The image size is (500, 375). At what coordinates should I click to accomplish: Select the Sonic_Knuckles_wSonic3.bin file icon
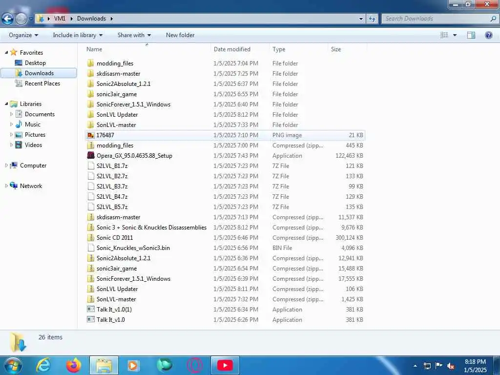pyautogui.click(x=91, y=248)
